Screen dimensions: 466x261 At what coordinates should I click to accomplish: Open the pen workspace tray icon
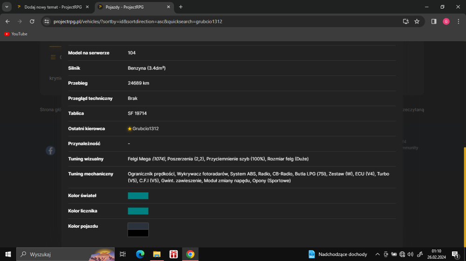click(420, 254)
